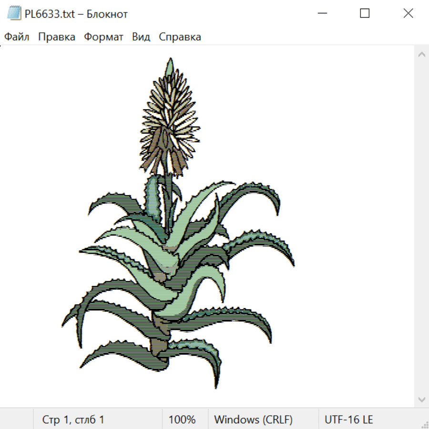Click the scroll up arrow

tap(422, 54)
